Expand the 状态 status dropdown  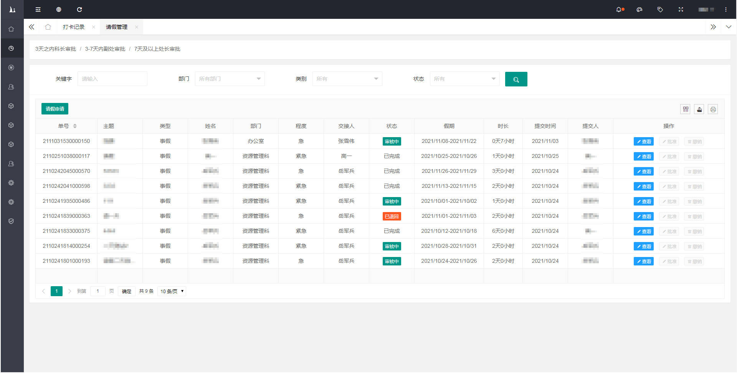464,79
